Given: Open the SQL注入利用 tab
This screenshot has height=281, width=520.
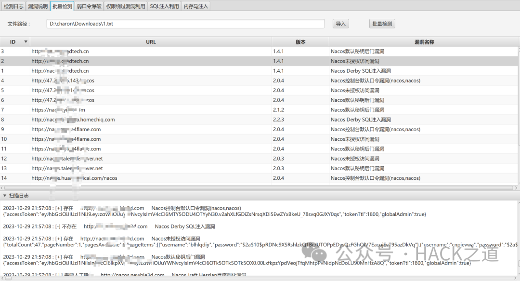Looking at the screenshot, I should (164, 6).
